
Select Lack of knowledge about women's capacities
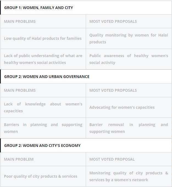(43, 107)
